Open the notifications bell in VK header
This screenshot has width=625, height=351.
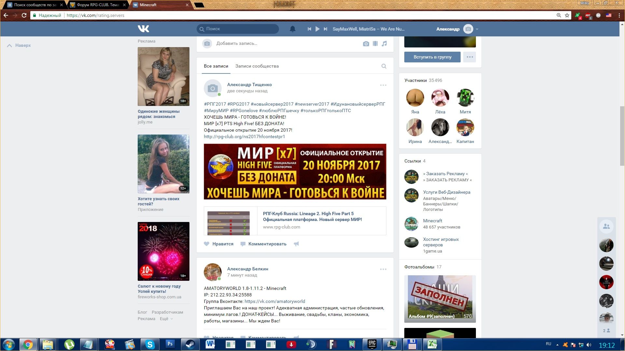[293, 29]
